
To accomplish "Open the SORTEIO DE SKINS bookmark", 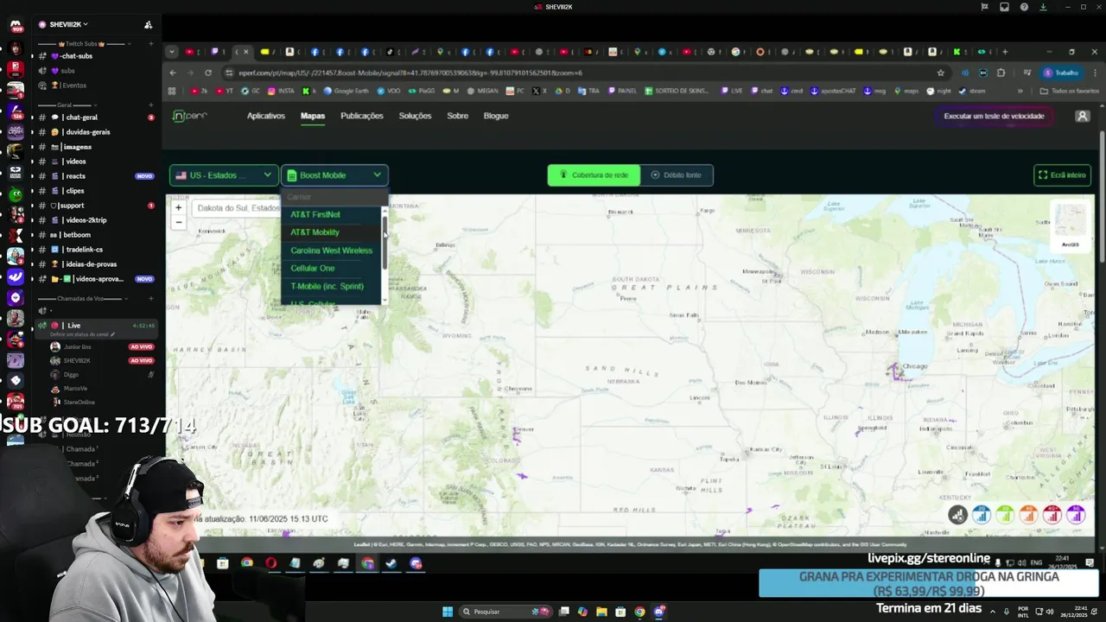I will click(x=677, y=91).
